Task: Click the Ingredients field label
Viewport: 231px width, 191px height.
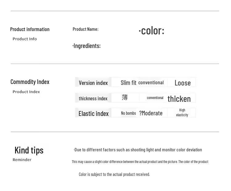Action: point(87,46)
